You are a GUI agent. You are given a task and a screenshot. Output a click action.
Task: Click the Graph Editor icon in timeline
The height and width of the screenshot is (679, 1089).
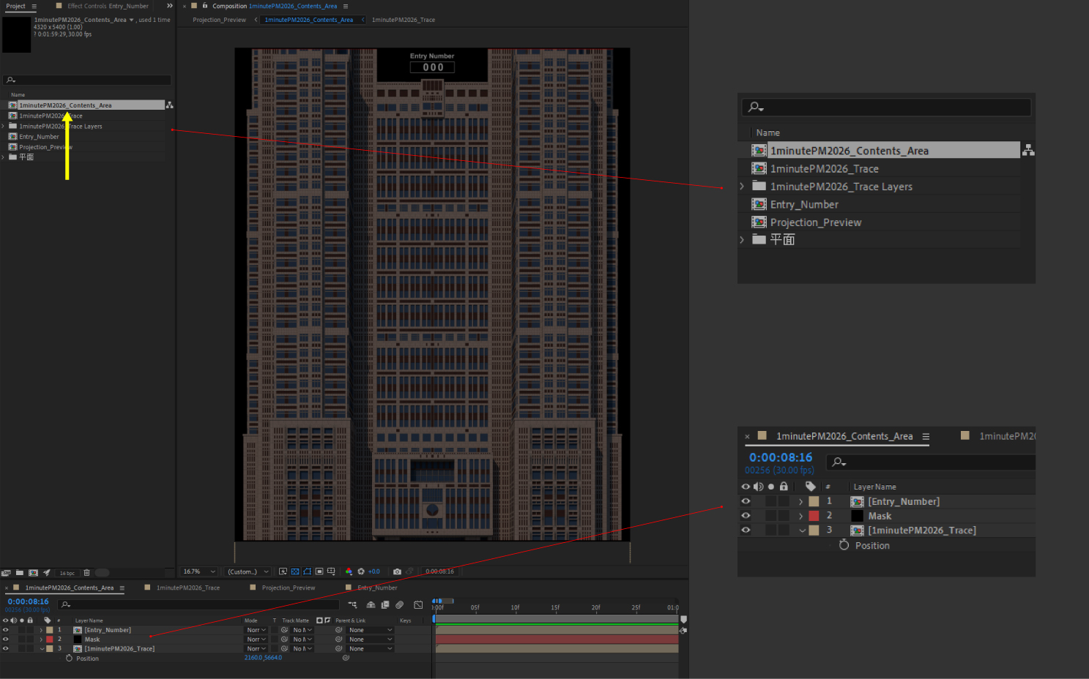pos(418,605)
